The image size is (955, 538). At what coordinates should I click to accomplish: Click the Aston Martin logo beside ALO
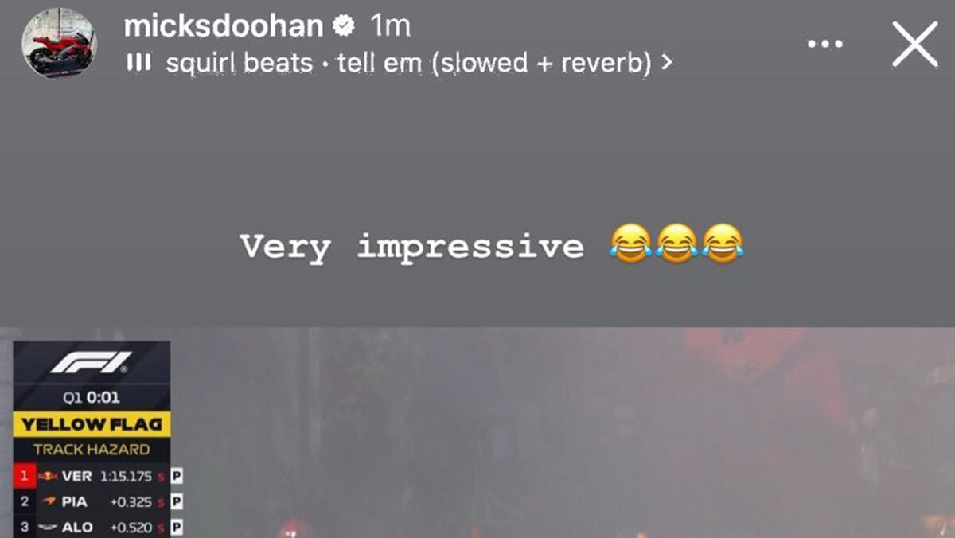[48, 527]
